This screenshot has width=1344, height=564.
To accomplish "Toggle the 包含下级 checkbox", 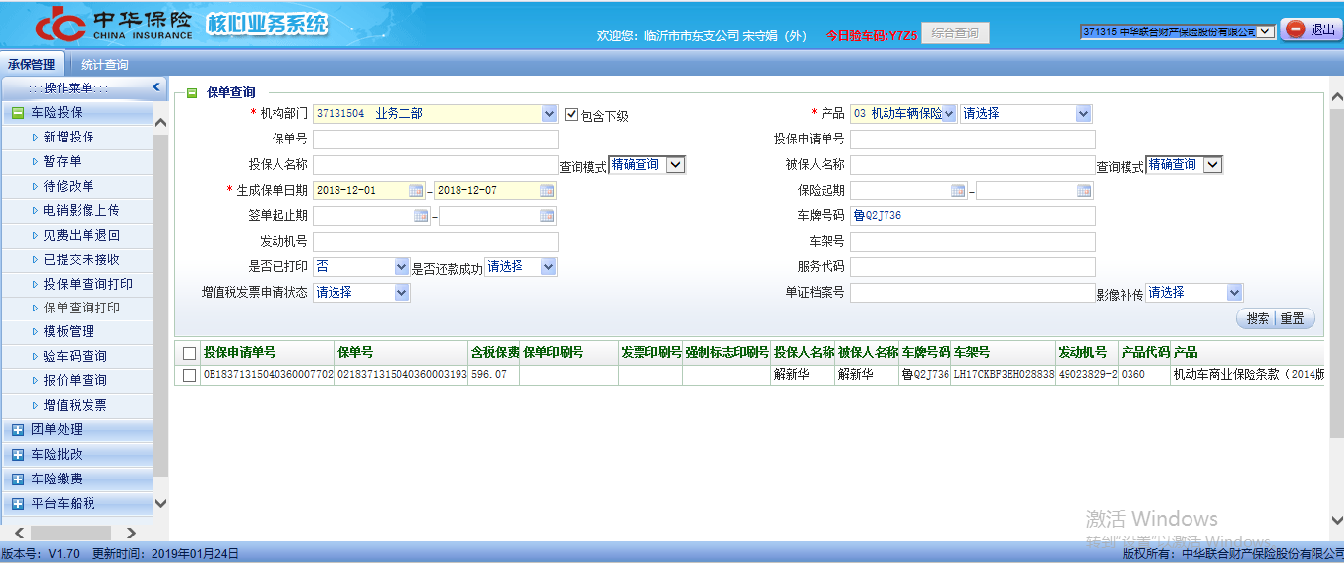I will coord(572,114).
